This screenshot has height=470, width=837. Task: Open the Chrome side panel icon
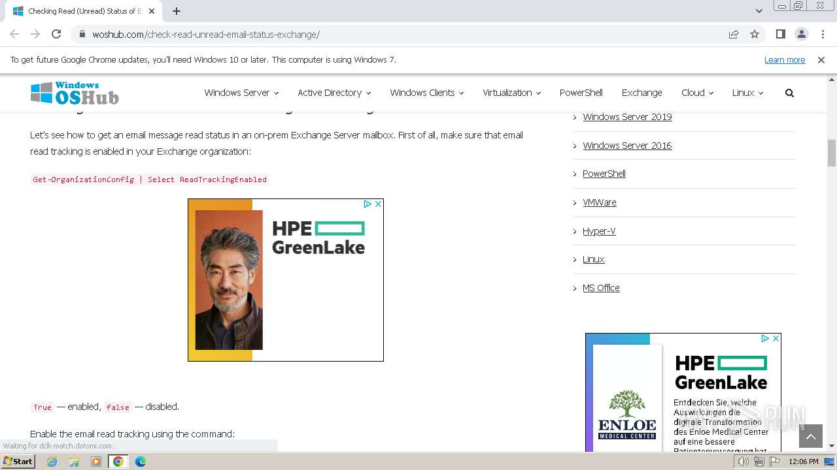pyautogui.click(x=780, y=34)
